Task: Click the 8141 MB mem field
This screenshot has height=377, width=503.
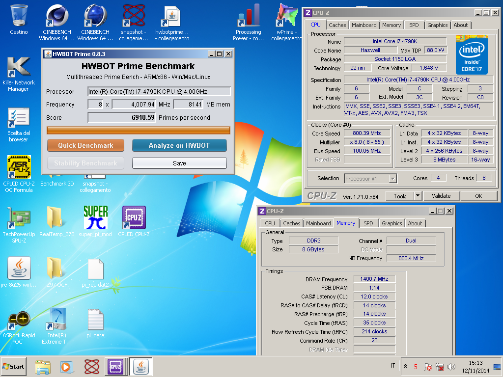Action: coord(188,105)
